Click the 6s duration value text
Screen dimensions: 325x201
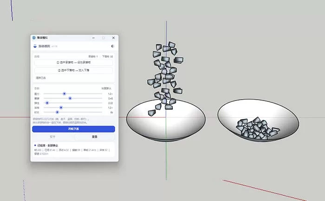(x=111, y=113)
